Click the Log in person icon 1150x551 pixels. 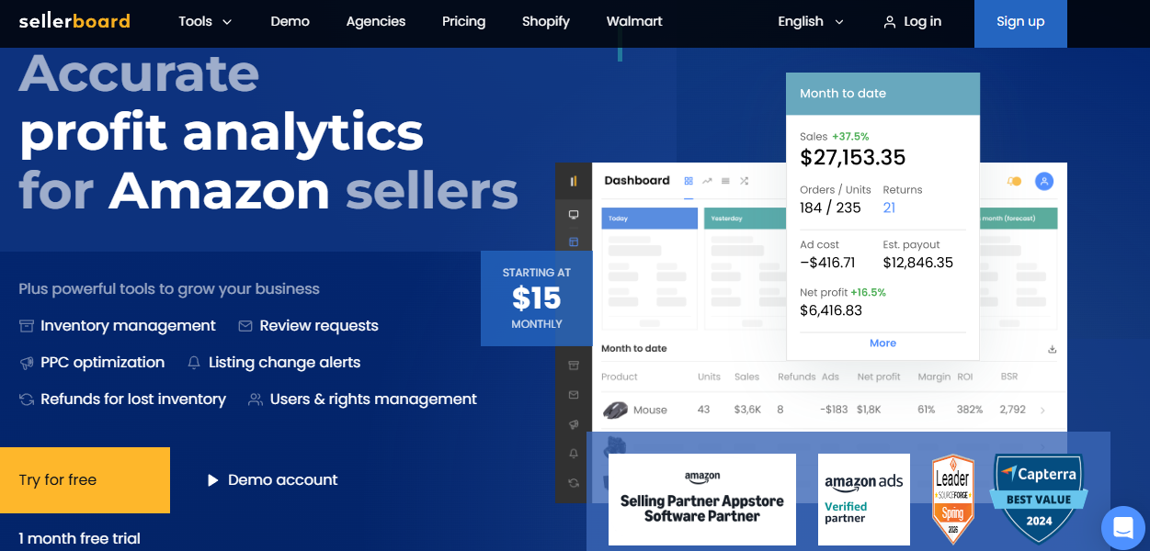coord(889,22)
